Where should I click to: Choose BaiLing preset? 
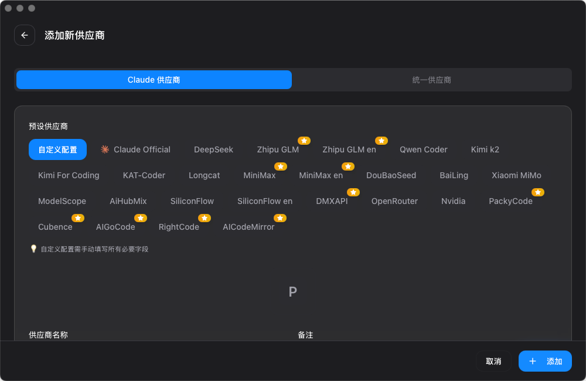[454, 175]
